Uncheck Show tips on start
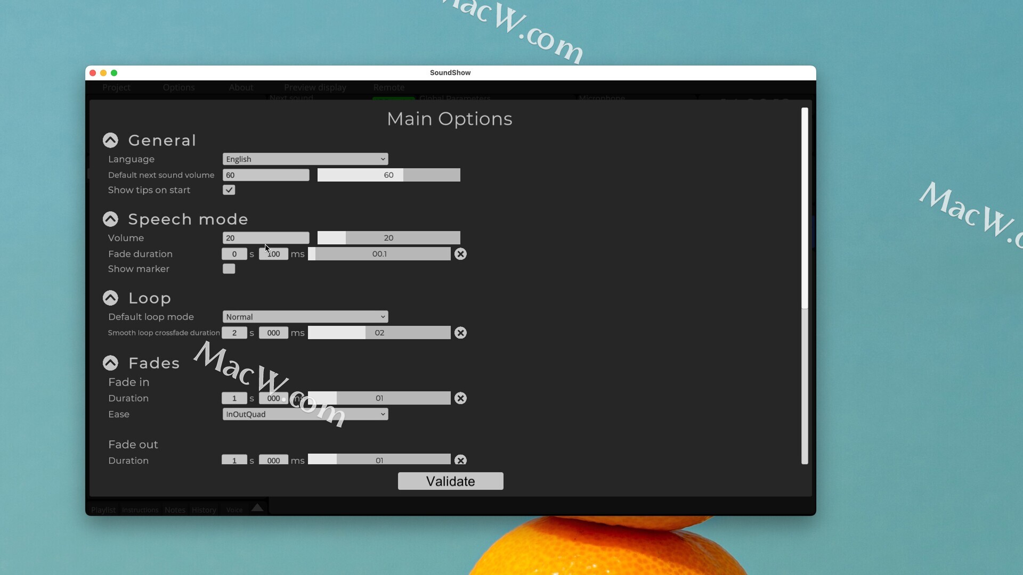Screen dimensions: 1023x575 [229, 190]
